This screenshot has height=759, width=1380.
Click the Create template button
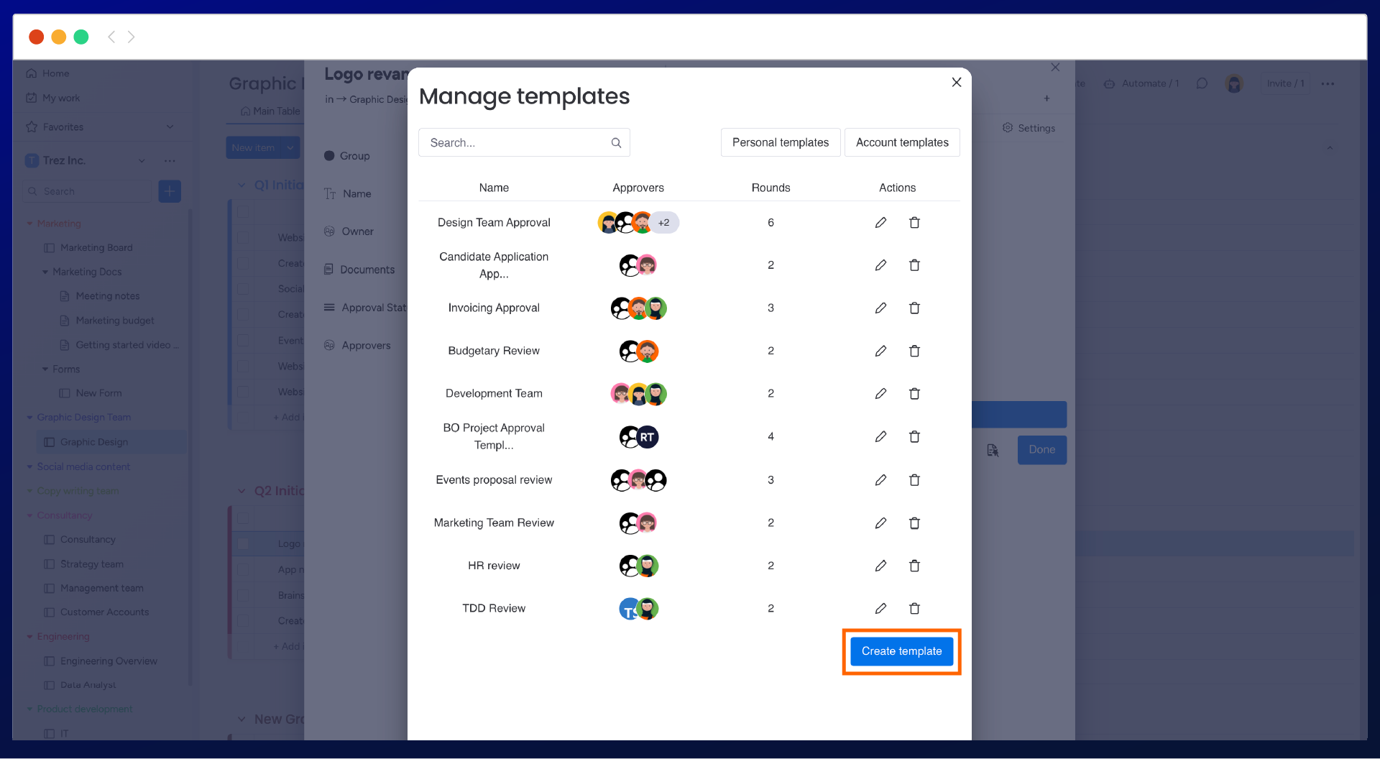[901, 651]
